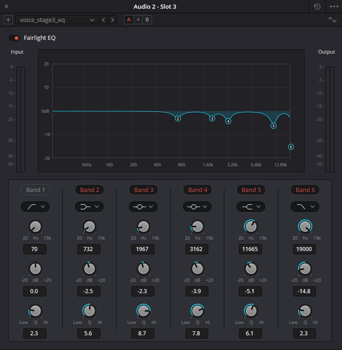Open Band 2 filter type dropdown
This screenshot has width=342, height=350.
[x=89, y=207]
